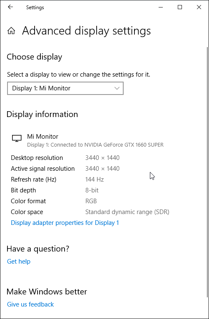Click the monitor icon beside Mi Monitor
This screenshot has height=319, width=209.
coord(17,138)
